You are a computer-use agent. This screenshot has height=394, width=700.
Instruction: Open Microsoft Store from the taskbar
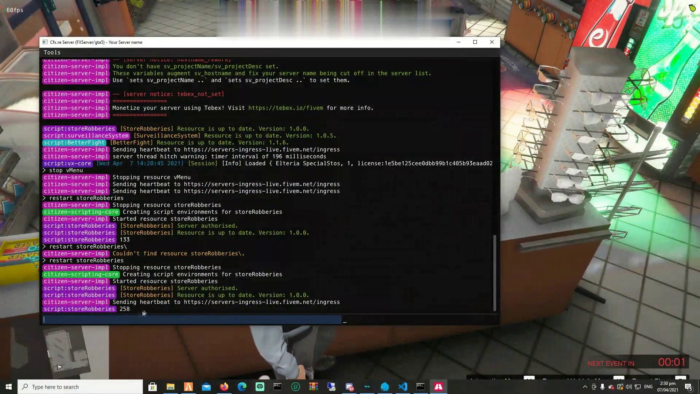(x=153, y=387)
